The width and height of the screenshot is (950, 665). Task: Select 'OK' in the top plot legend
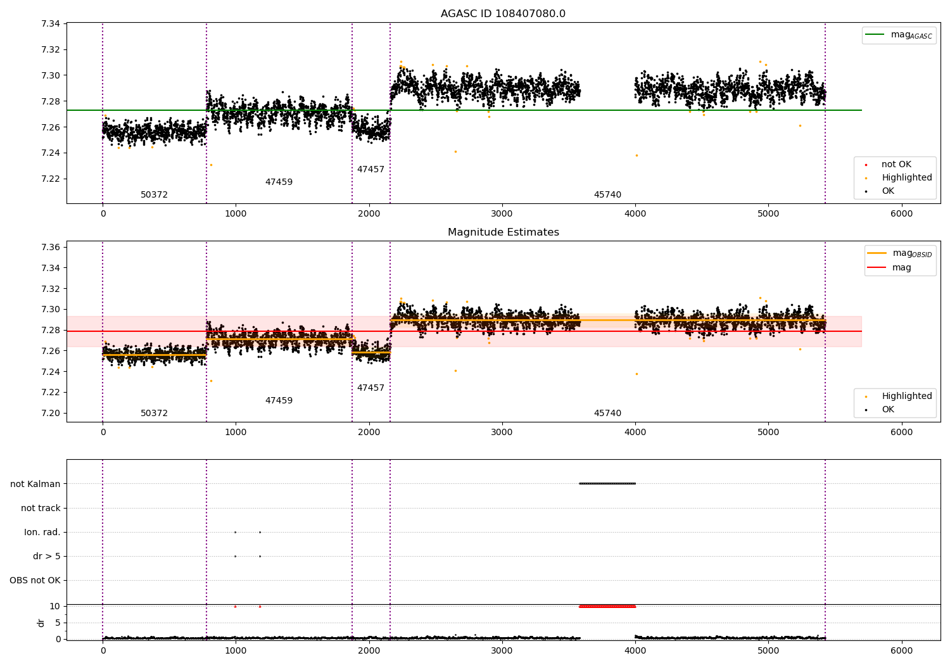tap(888, 191)
